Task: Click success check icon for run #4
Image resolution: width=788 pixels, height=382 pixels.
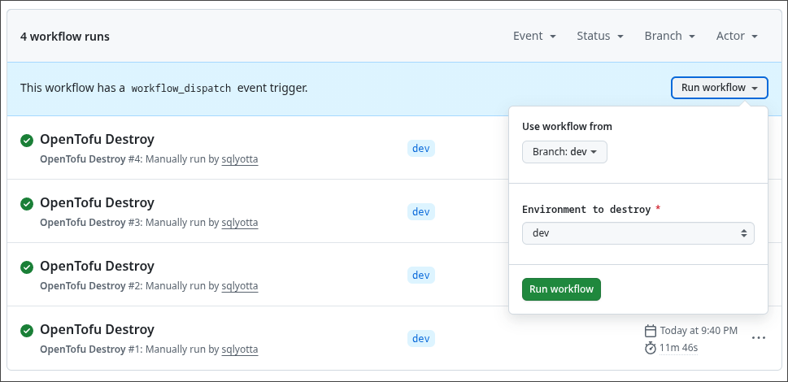Action: 27,141
